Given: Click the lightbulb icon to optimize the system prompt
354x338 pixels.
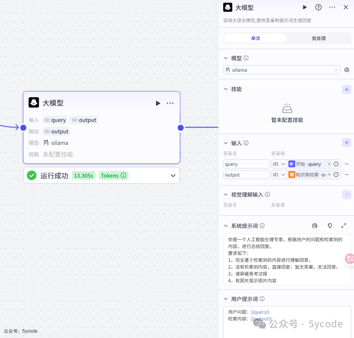Looking at the screenshot, I should (330, 226).
